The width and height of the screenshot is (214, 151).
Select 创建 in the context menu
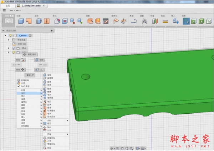[24, 90]
